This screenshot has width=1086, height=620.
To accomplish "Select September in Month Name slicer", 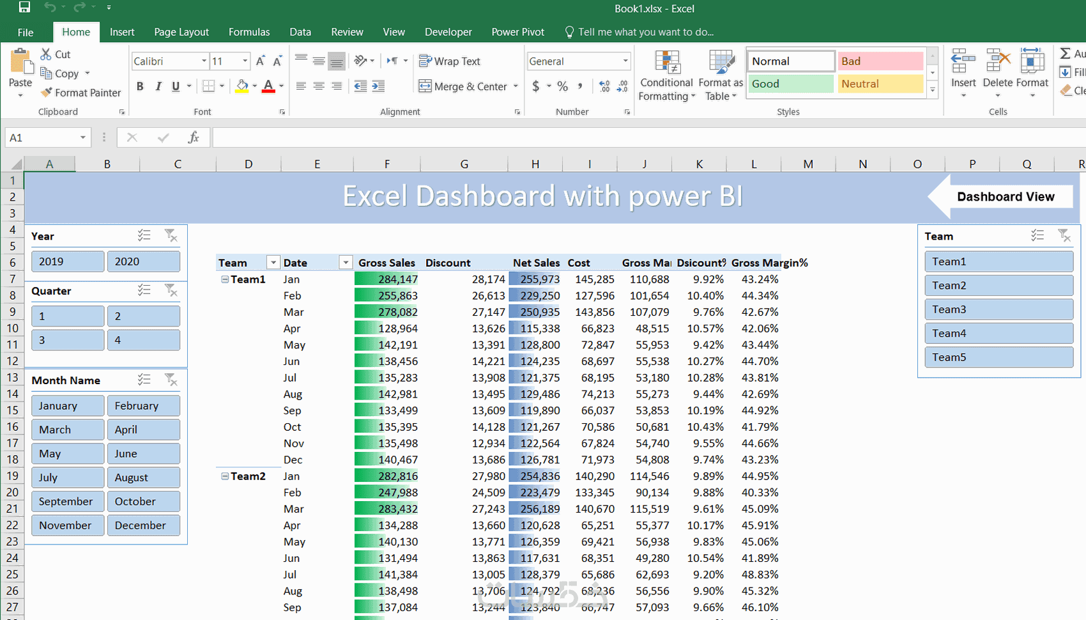I will click(68, 502).
